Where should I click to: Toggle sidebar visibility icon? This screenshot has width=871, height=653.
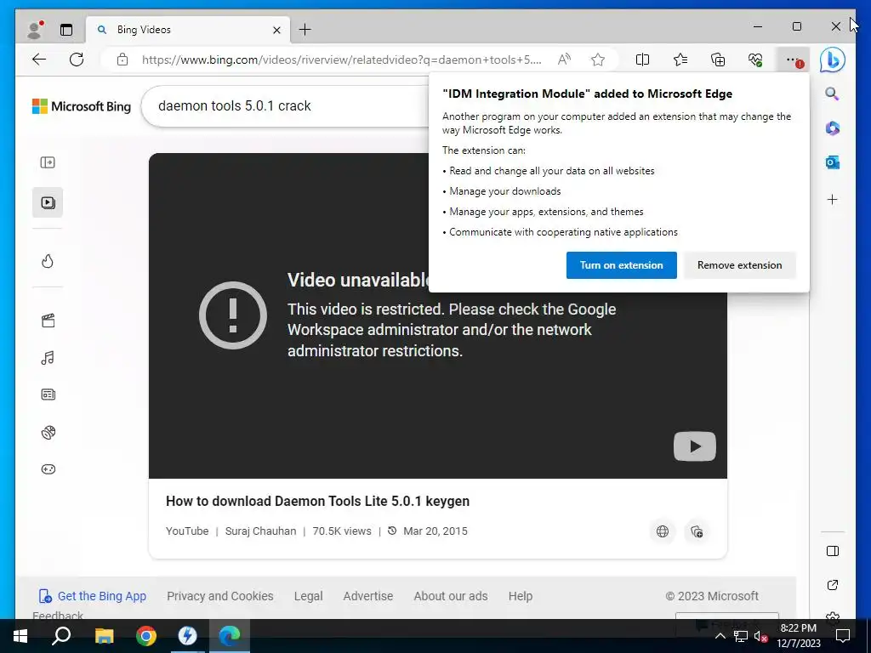click(832, 551)
